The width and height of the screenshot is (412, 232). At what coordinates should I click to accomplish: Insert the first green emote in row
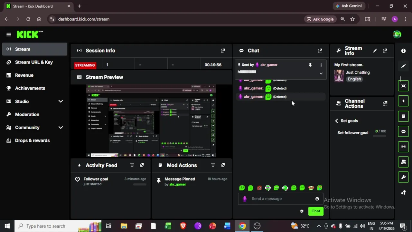coord(242,188)
